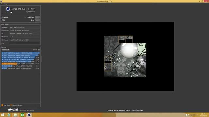Click the CB Version 64 Bit field
209x117 pixels.
24,37
